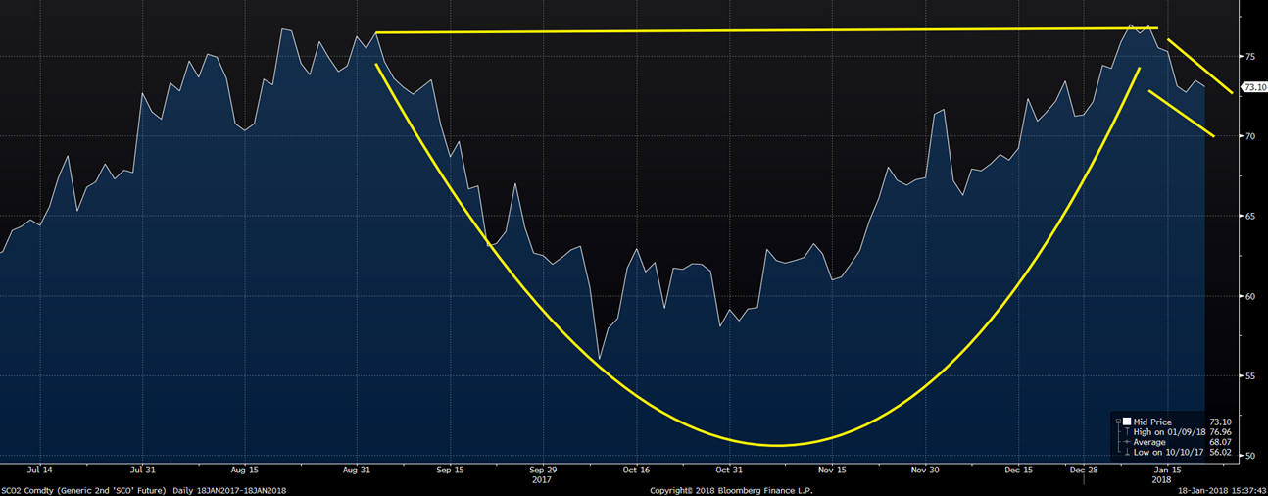The height and width of the screenshot is (496, 1268).
Task: Collapse the Mid Price legend tree
Action: point(1118,422)
